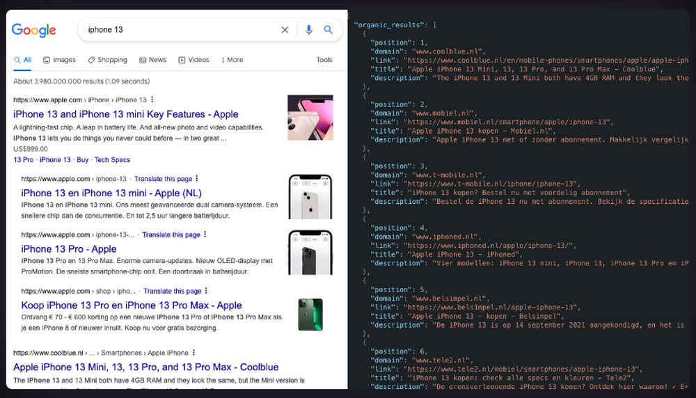Click the "www.mobiel.nl" domain value in JSON
Viewport: 696px width, 398px height.
coord(443,113)
